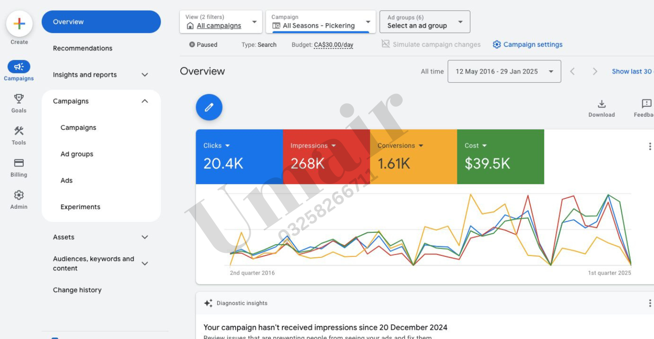Select green Cost scorecard tile

pos(500,157)
